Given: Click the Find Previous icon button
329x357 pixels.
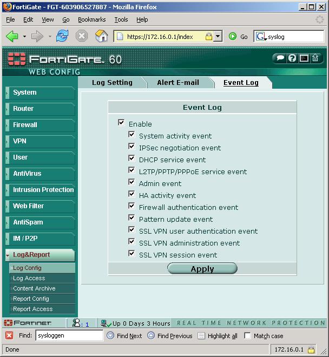Looking at the screenshot, I should (151, 335).
